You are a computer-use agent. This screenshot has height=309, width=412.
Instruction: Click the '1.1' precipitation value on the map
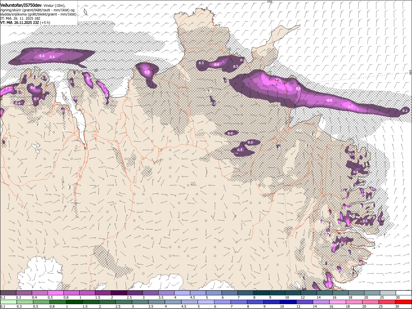(8, 89)
